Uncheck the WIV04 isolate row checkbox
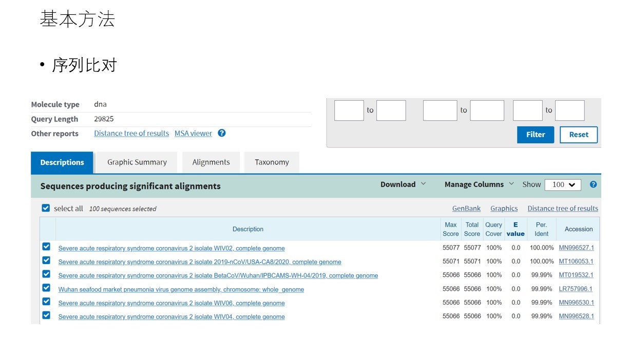Viewport: 629px width, 337px height. [x=46, y=315]
